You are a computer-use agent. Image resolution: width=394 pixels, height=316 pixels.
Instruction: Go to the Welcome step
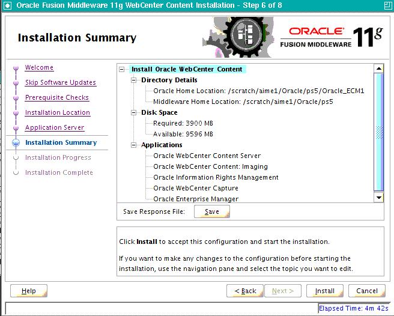click(39, 67)
